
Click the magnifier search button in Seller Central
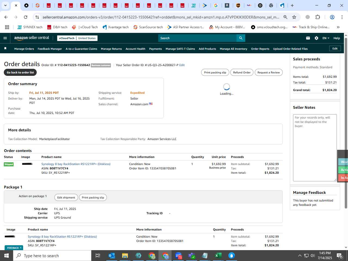(241, 38)
